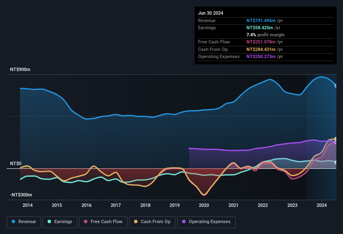The image size is (343, 234).
Task: Click the NT$251.078m free cash flow value
Action: pos(261,42)
